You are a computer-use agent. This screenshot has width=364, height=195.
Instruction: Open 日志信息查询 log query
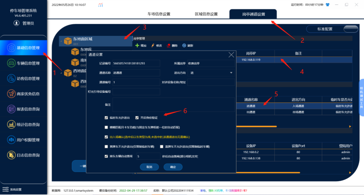pyautogui.click(x=23, y=155)
